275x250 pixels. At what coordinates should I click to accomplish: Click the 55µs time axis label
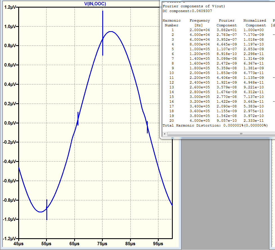click(46, 244)
